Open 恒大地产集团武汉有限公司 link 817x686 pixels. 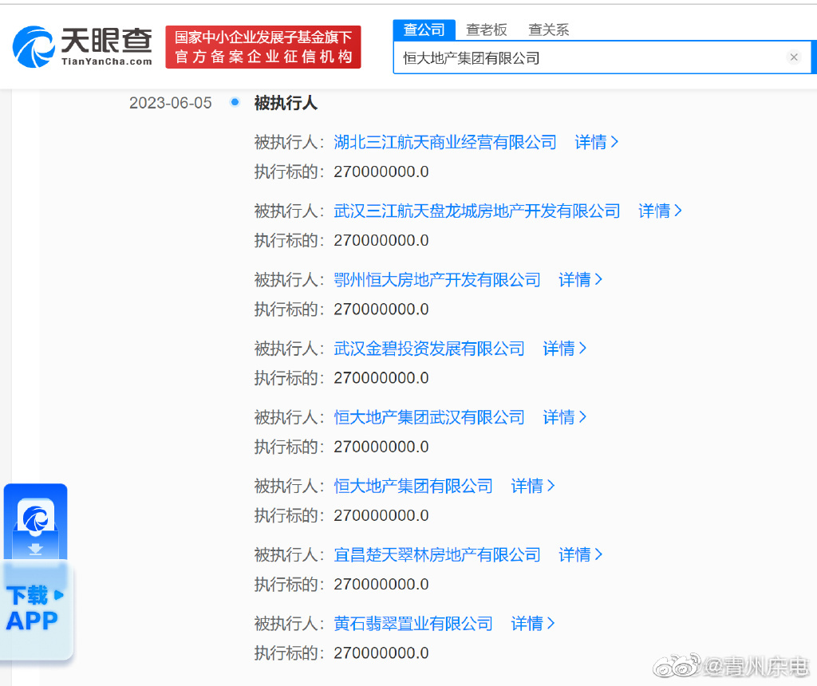pyautogui.click(x=428, y=417)
